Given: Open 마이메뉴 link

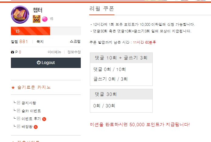Looking at the screenshot, I should coord(54,52).
